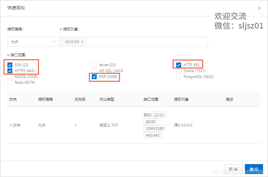Check the MS SQL (1433) checkbox
The image size is (268, 177).
94,71
